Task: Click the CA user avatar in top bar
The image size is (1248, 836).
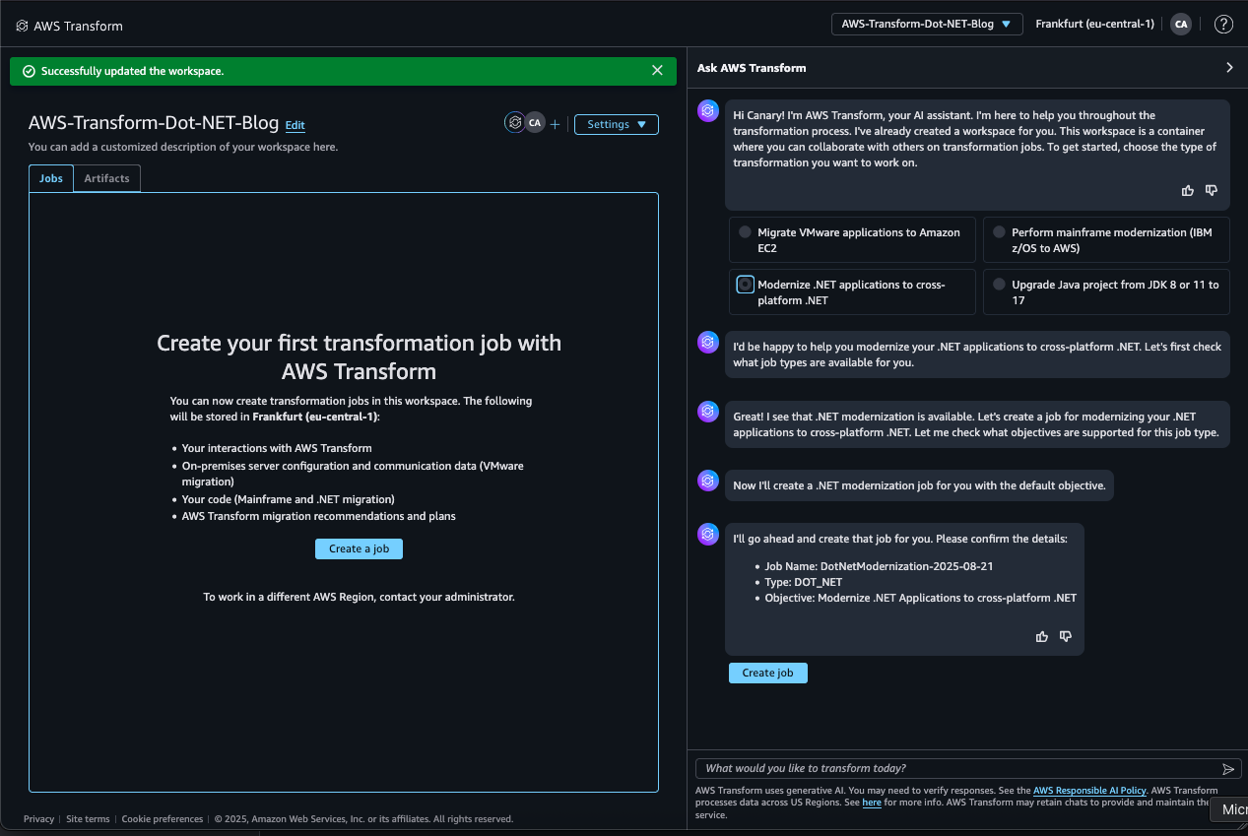Action: click(x=1180, y=25)
